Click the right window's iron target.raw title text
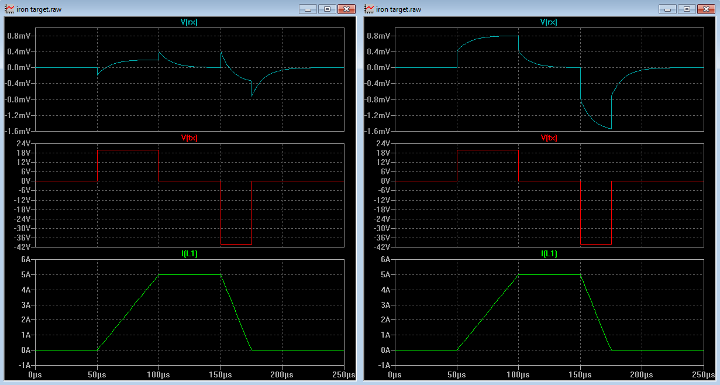 pos(399,9)
